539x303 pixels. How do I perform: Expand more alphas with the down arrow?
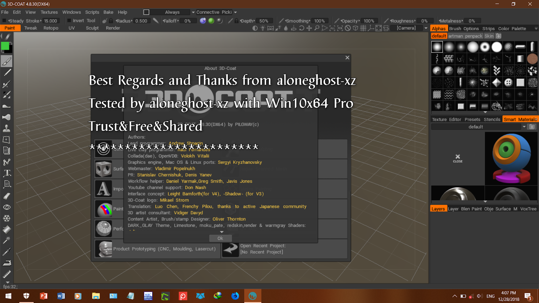(x=485, y=112)
